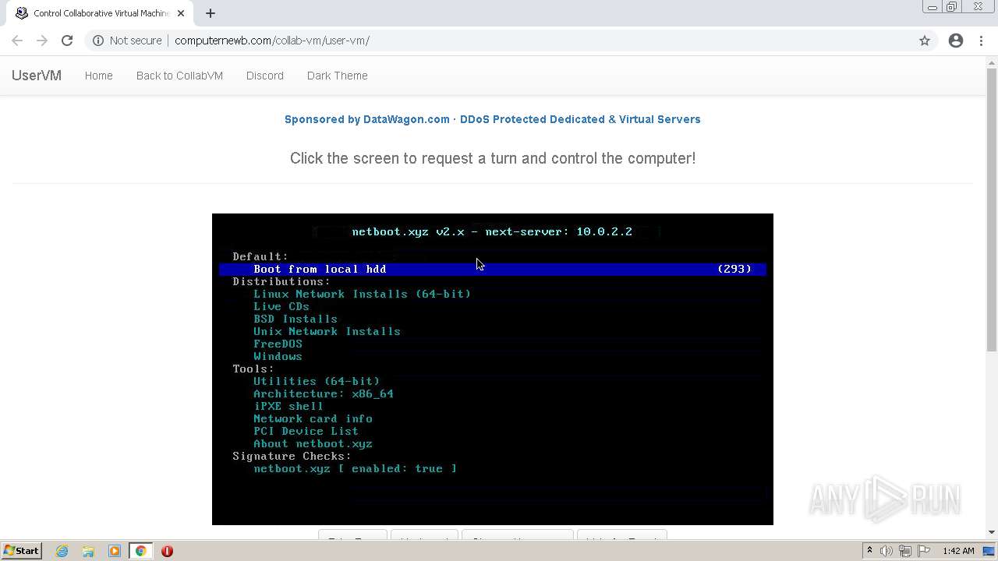Open the Windows Start menu
Viewport: 998px width, 561px height.
tap(22, 551)
